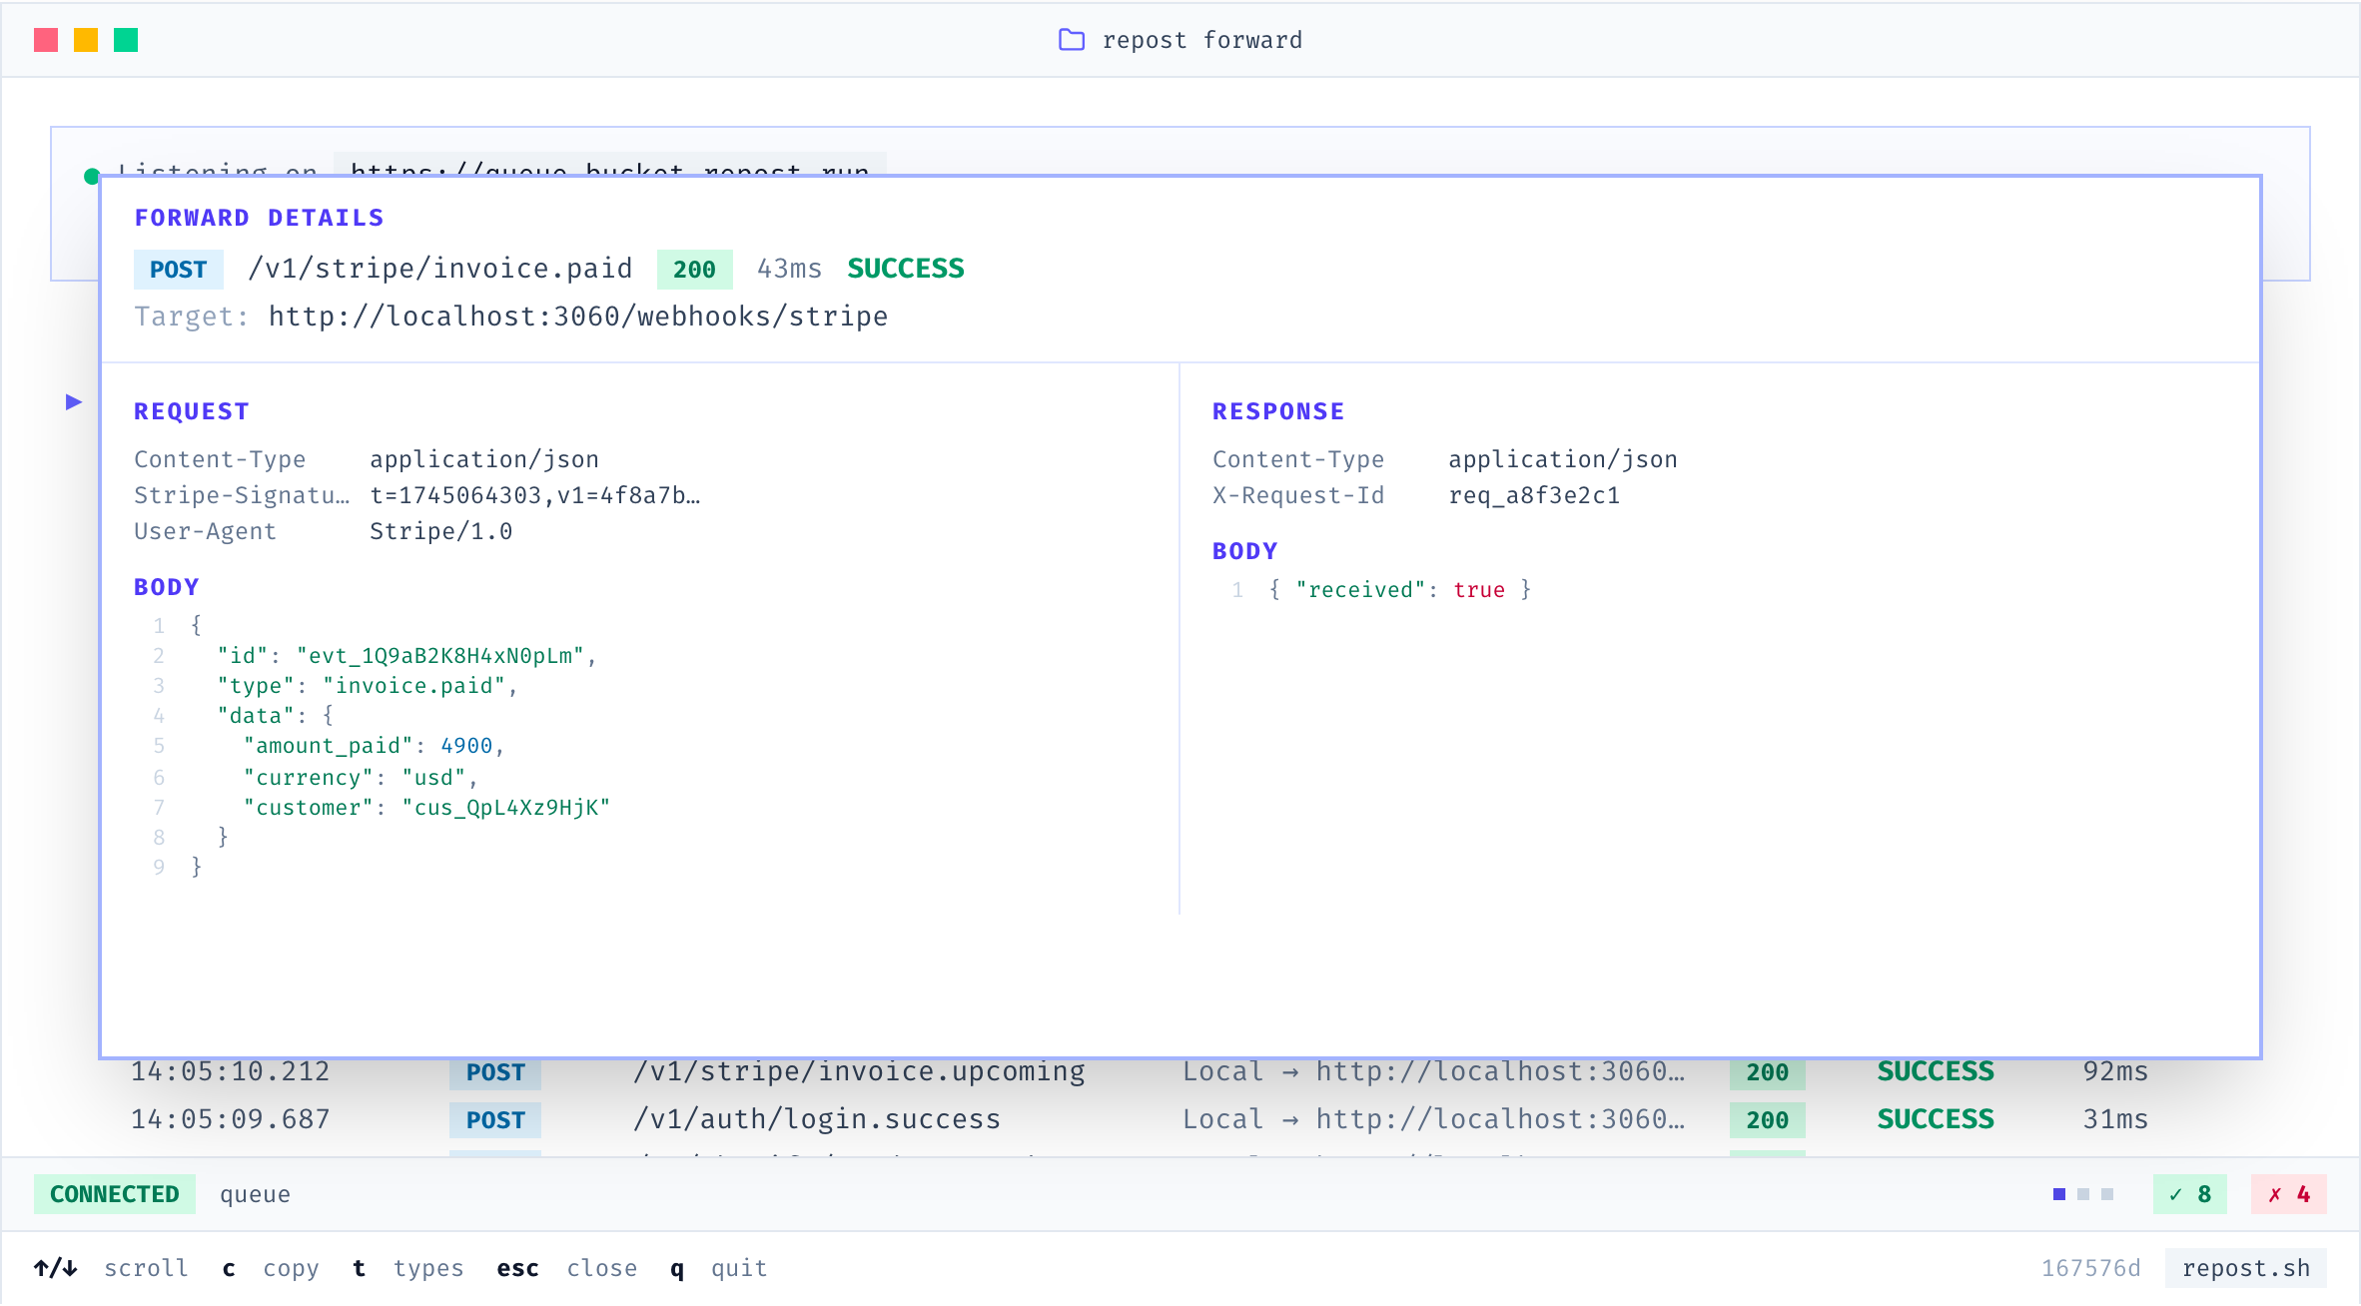This screenshot has height=1306, width=2361.
Task: Click the yellow minimize window dot
Action: [x=86, y=40]
